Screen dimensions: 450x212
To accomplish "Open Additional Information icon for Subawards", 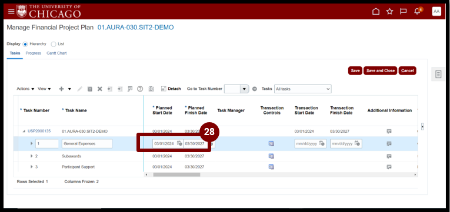I will point(389,156).
